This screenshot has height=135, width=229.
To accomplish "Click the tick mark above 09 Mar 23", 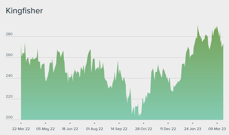I will click(217, 123).
